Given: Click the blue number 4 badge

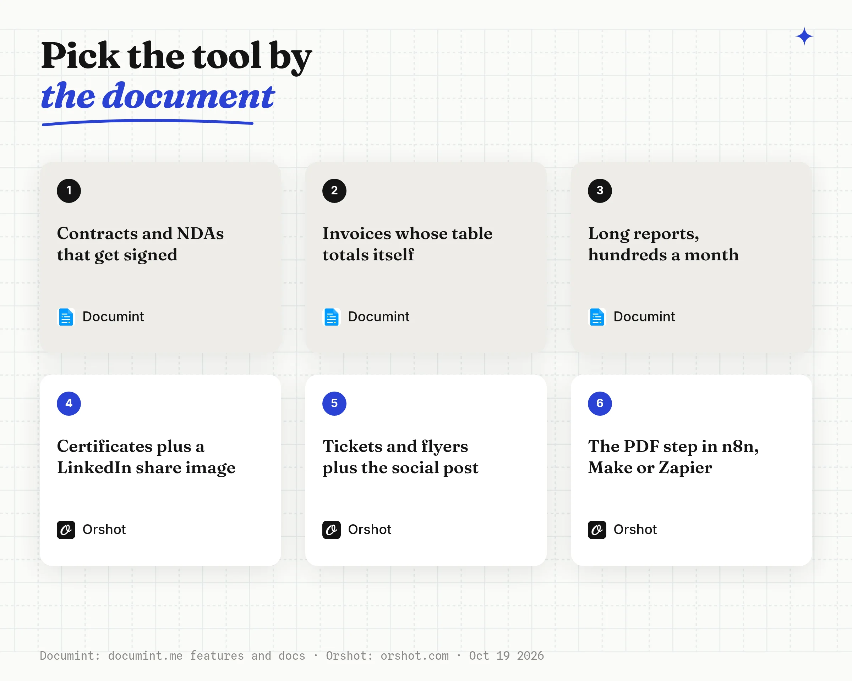Looking at the screenshot, I should 69,404.
